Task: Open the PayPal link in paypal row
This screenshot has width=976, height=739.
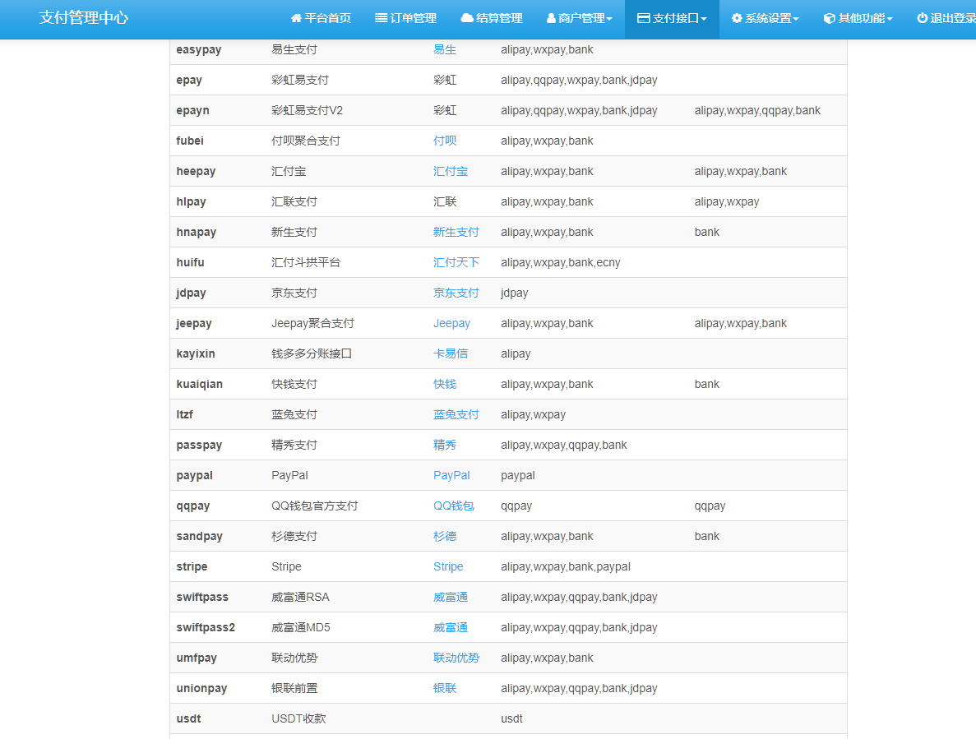Action: click(x=452, y=475)
